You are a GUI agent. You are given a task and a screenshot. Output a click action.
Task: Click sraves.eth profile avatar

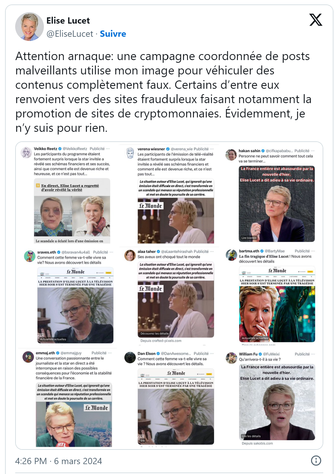point(30,256)
